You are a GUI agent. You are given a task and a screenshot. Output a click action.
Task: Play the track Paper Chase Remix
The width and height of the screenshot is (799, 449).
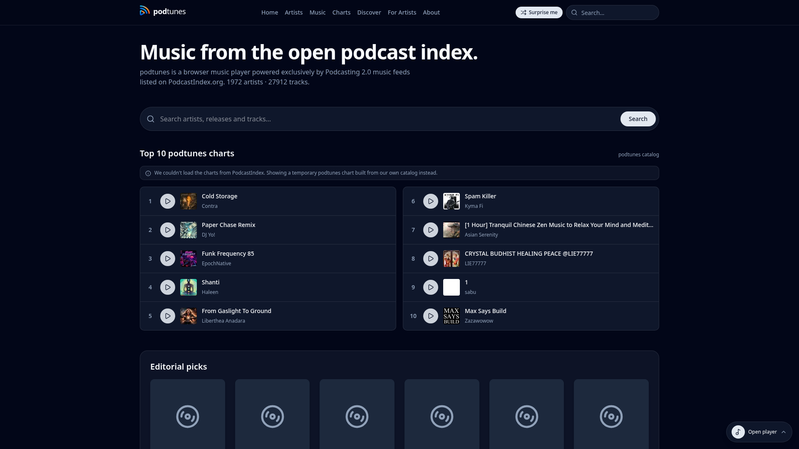(168, 230)
